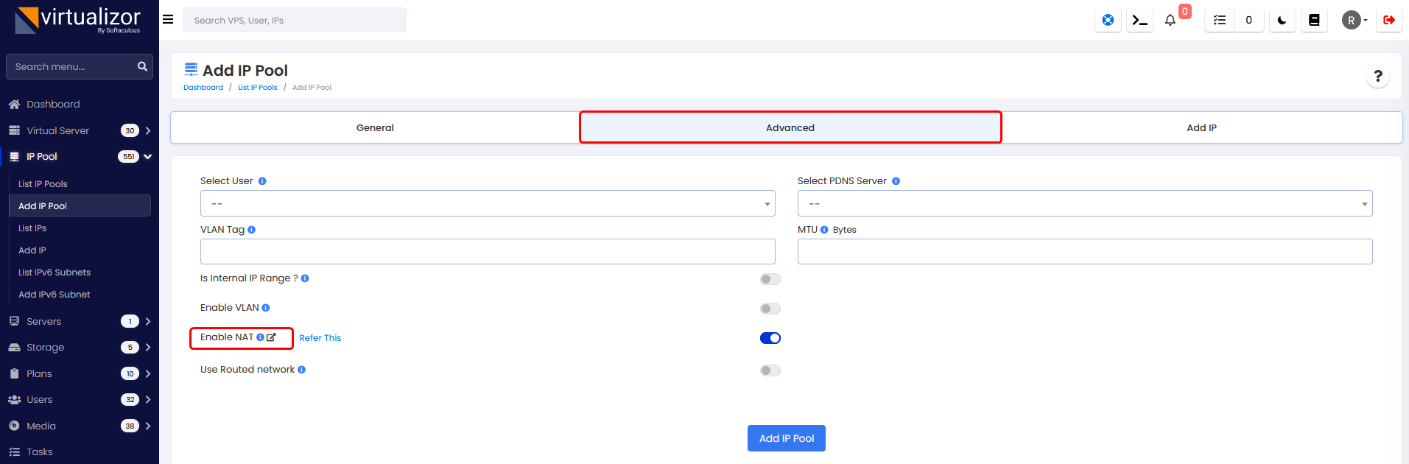Turn on the Enable VLAN switch
This screenshot has width=1409, height=464.
(x=770, y=309)
